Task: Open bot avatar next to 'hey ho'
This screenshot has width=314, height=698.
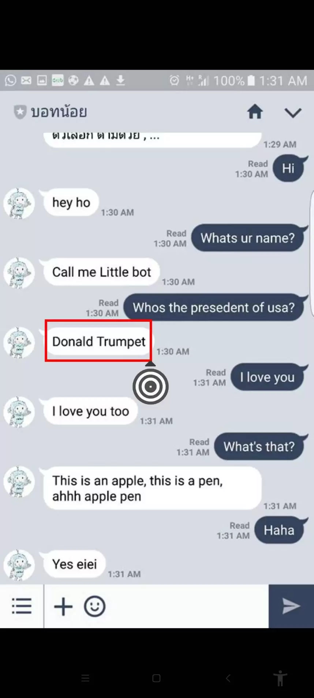Action: (x=19, y=204)
